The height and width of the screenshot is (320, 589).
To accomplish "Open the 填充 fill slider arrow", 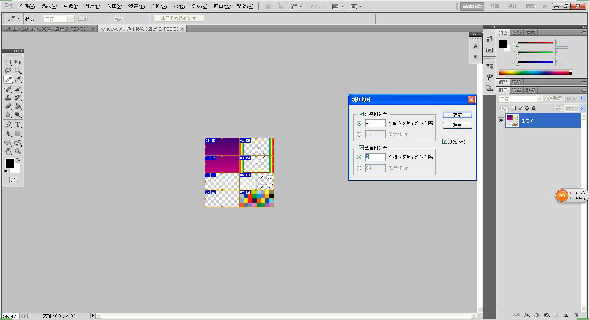I will [582, 109].
